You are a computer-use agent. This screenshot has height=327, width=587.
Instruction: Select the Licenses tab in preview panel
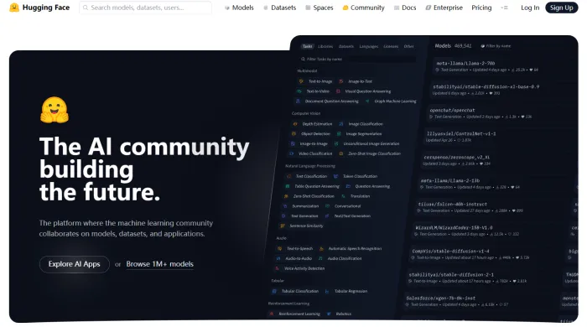(x=391, y=46)
